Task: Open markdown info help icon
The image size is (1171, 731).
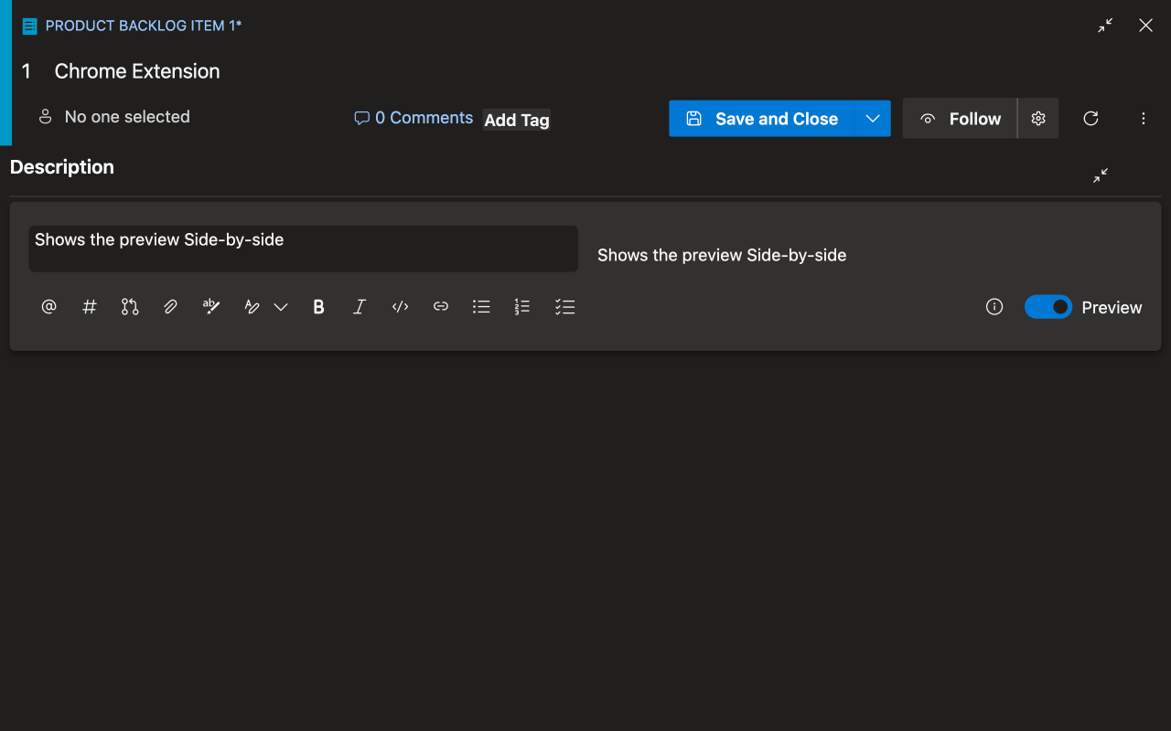Action: 994,307
